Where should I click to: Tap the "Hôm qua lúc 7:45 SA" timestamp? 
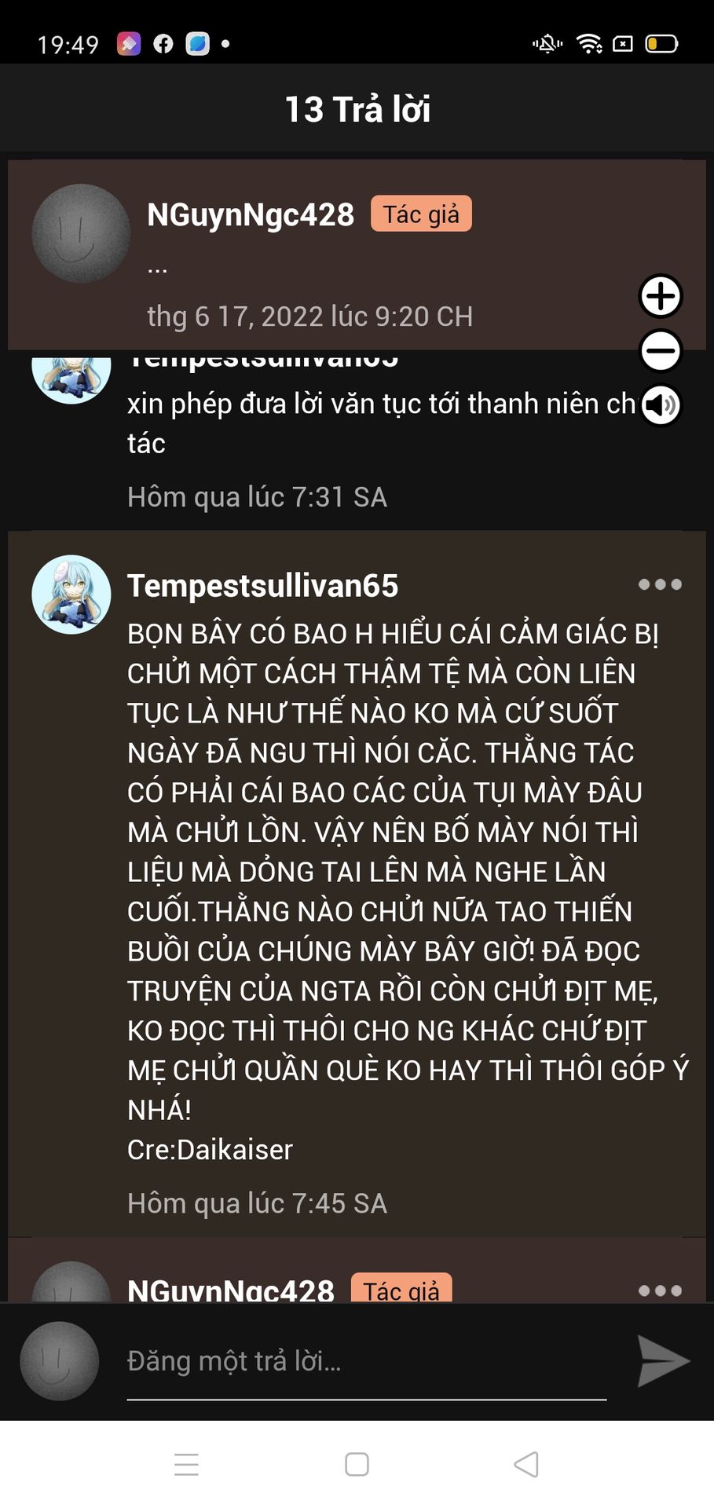click(x=257, y=1203)
